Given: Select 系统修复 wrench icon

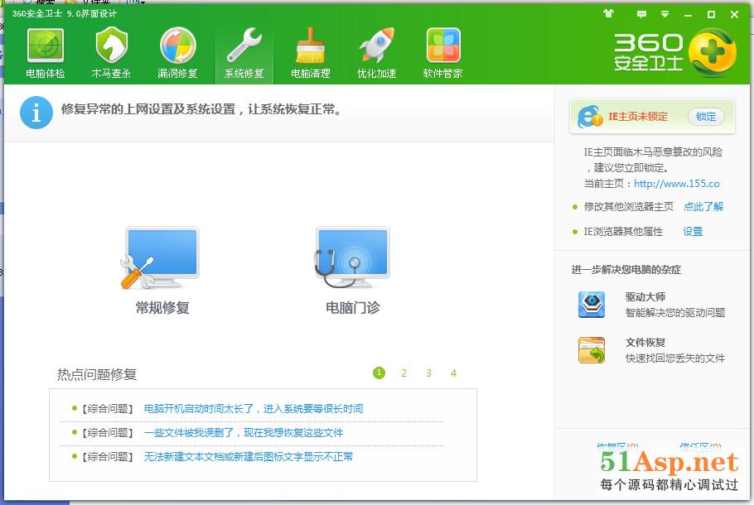Looking at the screenshot, I should tap(244, 46).
